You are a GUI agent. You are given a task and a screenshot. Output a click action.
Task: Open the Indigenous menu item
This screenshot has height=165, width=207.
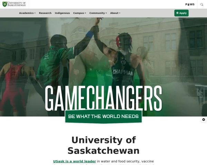coord(62,13)
